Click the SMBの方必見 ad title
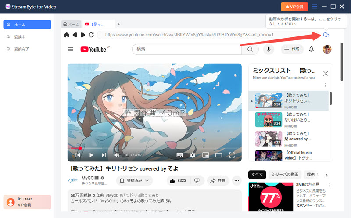The image size is (351, 218). click(308, 185)
